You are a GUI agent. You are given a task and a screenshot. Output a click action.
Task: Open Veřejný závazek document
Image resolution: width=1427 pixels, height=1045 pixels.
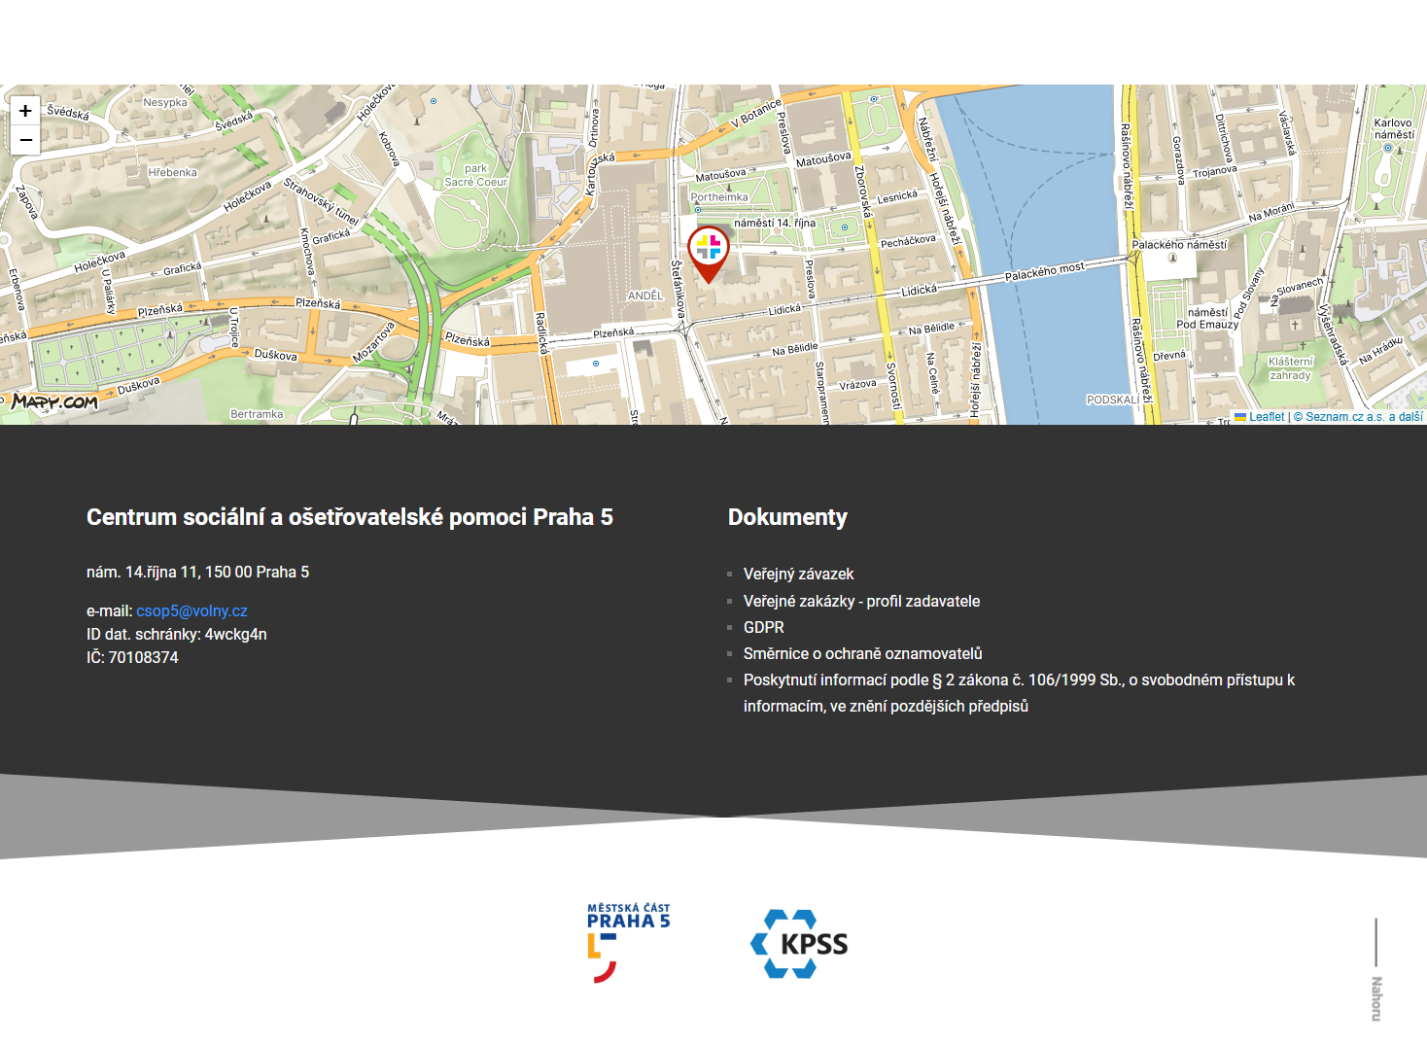(x=798, y=575)
